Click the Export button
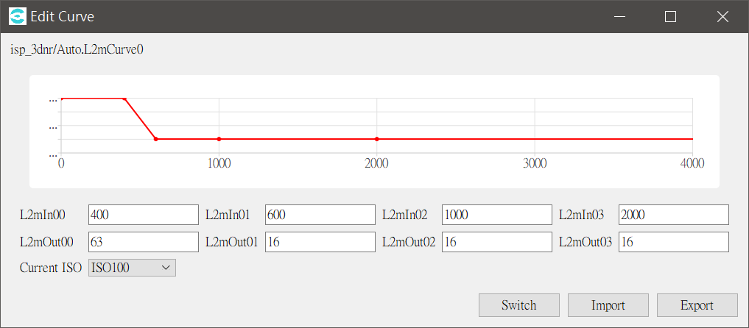Screen dimensions: 749x328 697,305
